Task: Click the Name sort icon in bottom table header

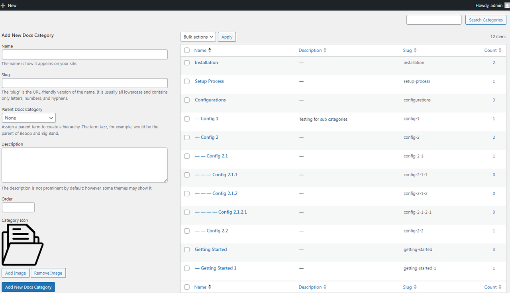Action: 210,287
